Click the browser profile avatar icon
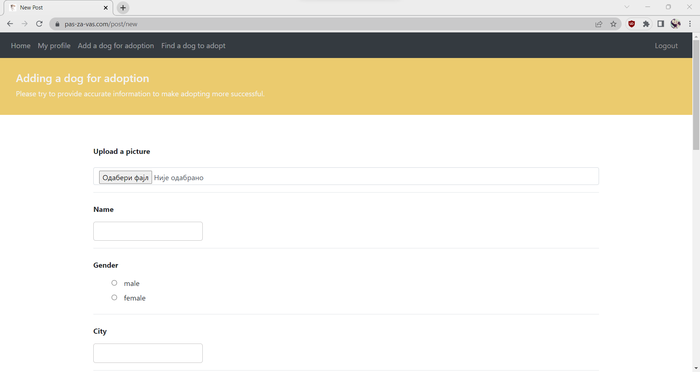The width and height of the screenshot is (700, 372). pos(676,24)
